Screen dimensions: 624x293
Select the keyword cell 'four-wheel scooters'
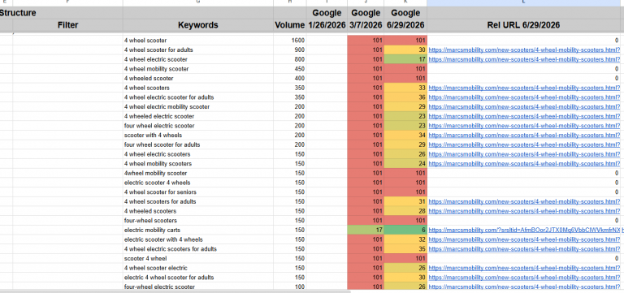coord(197,221)
